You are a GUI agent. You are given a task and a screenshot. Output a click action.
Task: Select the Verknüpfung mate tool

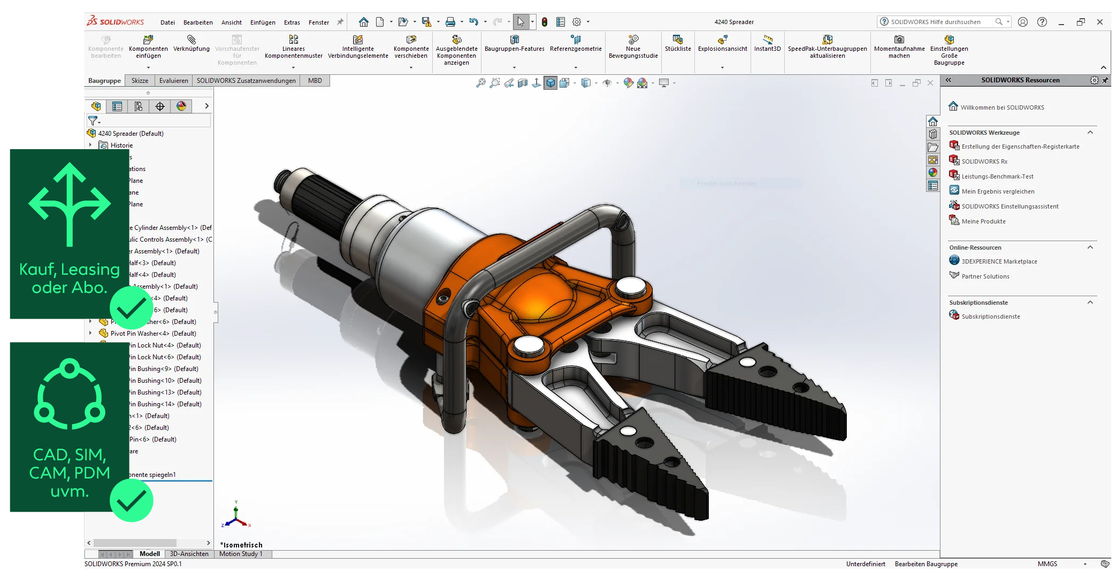coord(192,44)
